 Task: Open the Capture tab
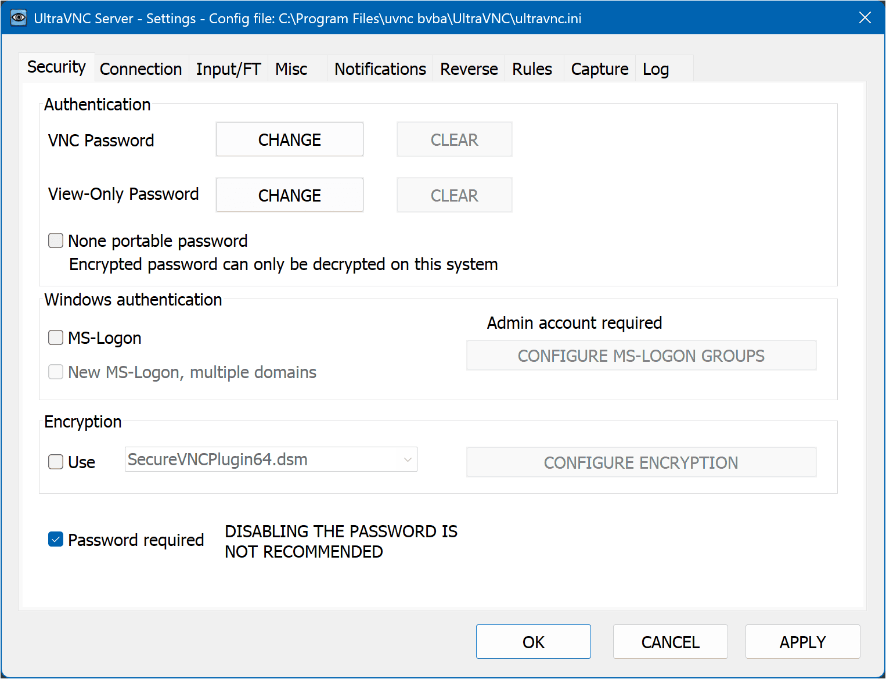[x=600, y=69]
